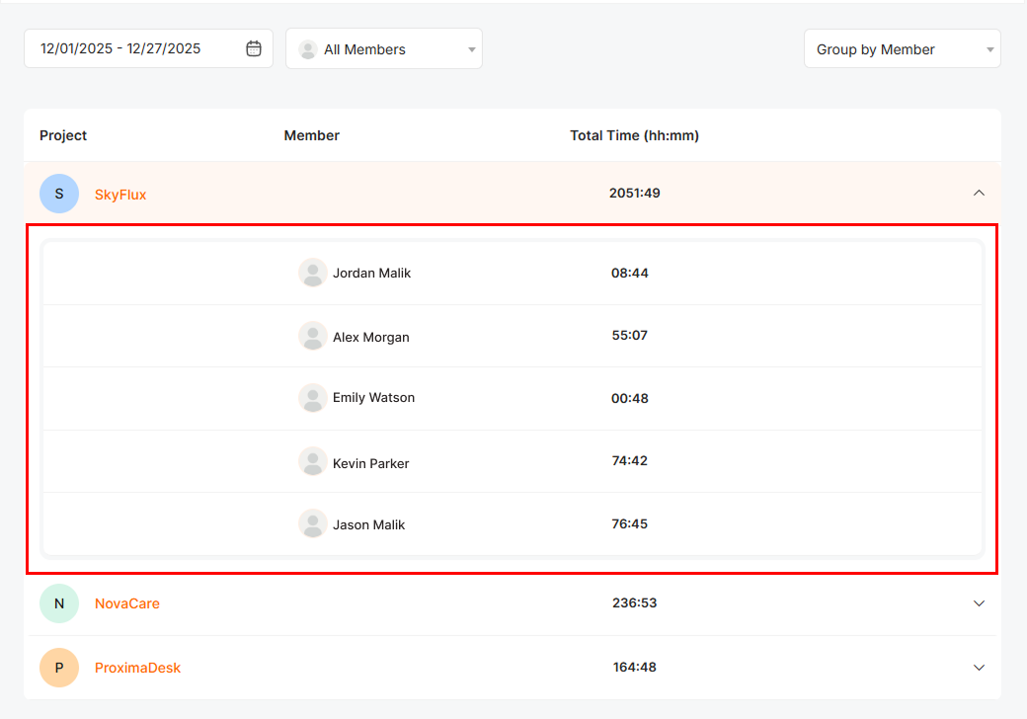Image resolution: width=1027 pixels, height=719 pixels.
Task: Click Kevin Parker's profile avatar
Action: click(313, 461)
